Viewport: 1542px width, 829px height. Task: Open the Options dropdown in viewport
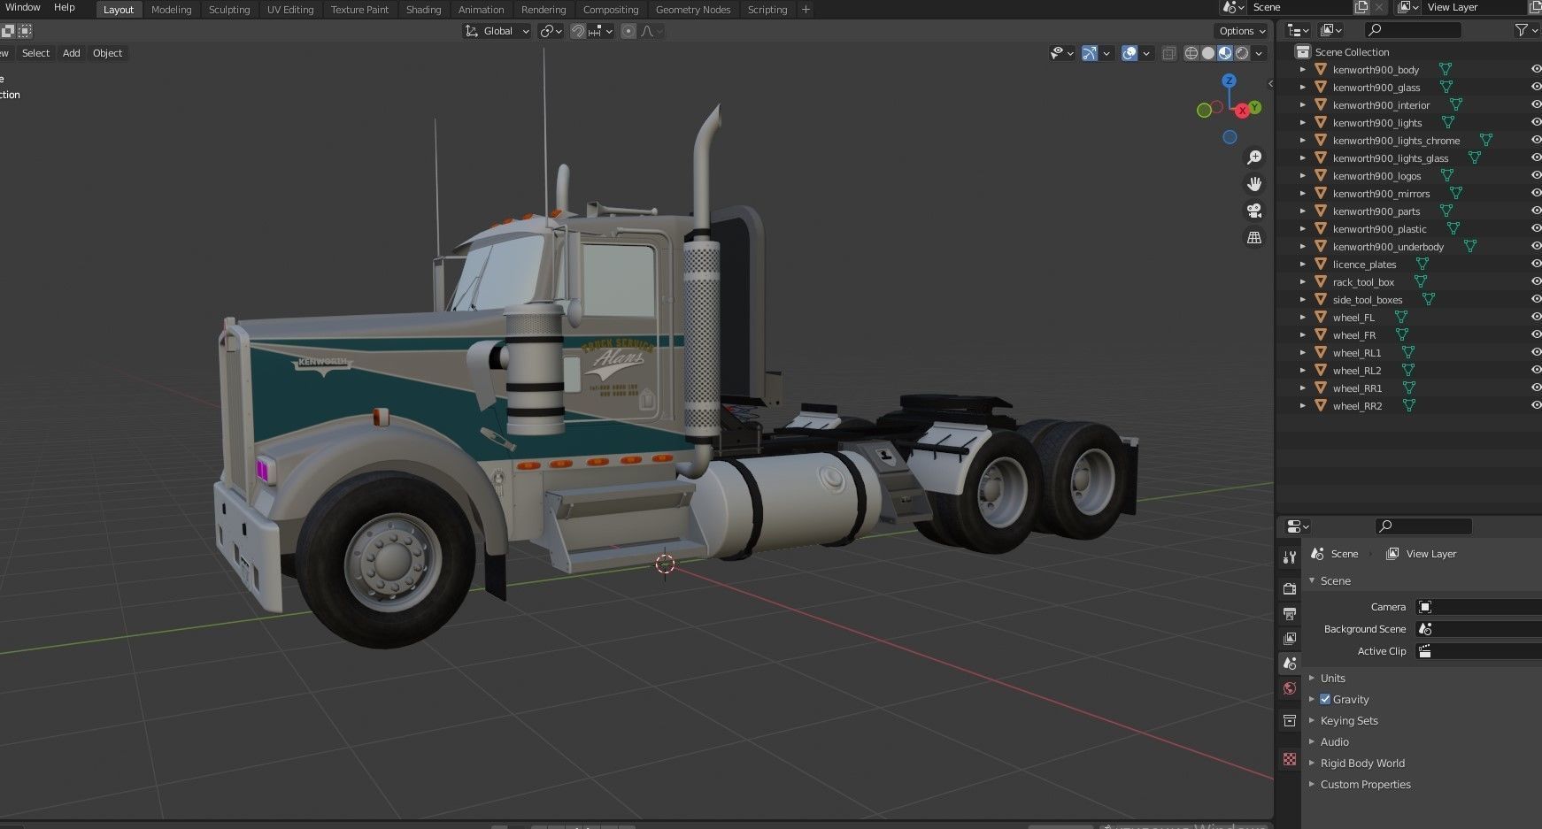[x=1242, y=31]
